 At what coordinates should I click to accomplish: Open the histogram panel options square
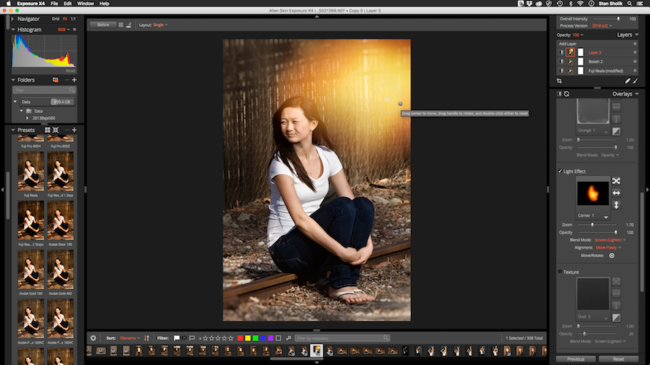tap(75, 29)
